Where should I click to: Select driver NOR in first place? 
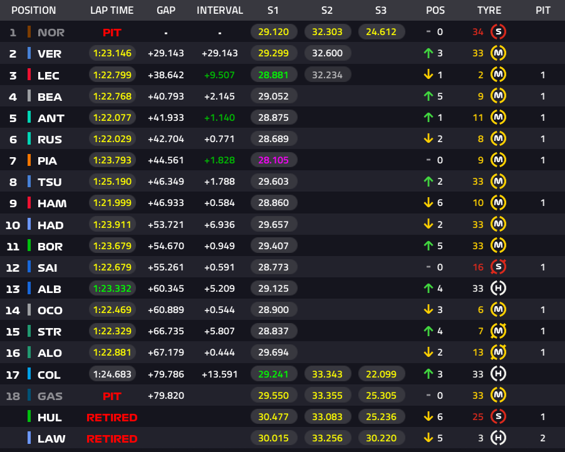tap(51, 33)
